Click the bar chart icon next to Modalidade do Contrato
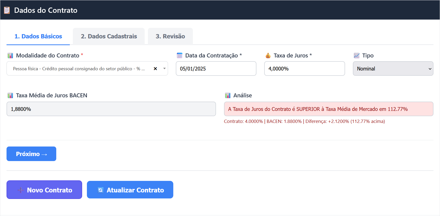Screen dimensions: 440x216 (10, 55)
